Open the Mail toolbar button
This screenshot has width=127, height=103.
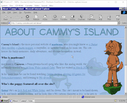coord(100,18)
